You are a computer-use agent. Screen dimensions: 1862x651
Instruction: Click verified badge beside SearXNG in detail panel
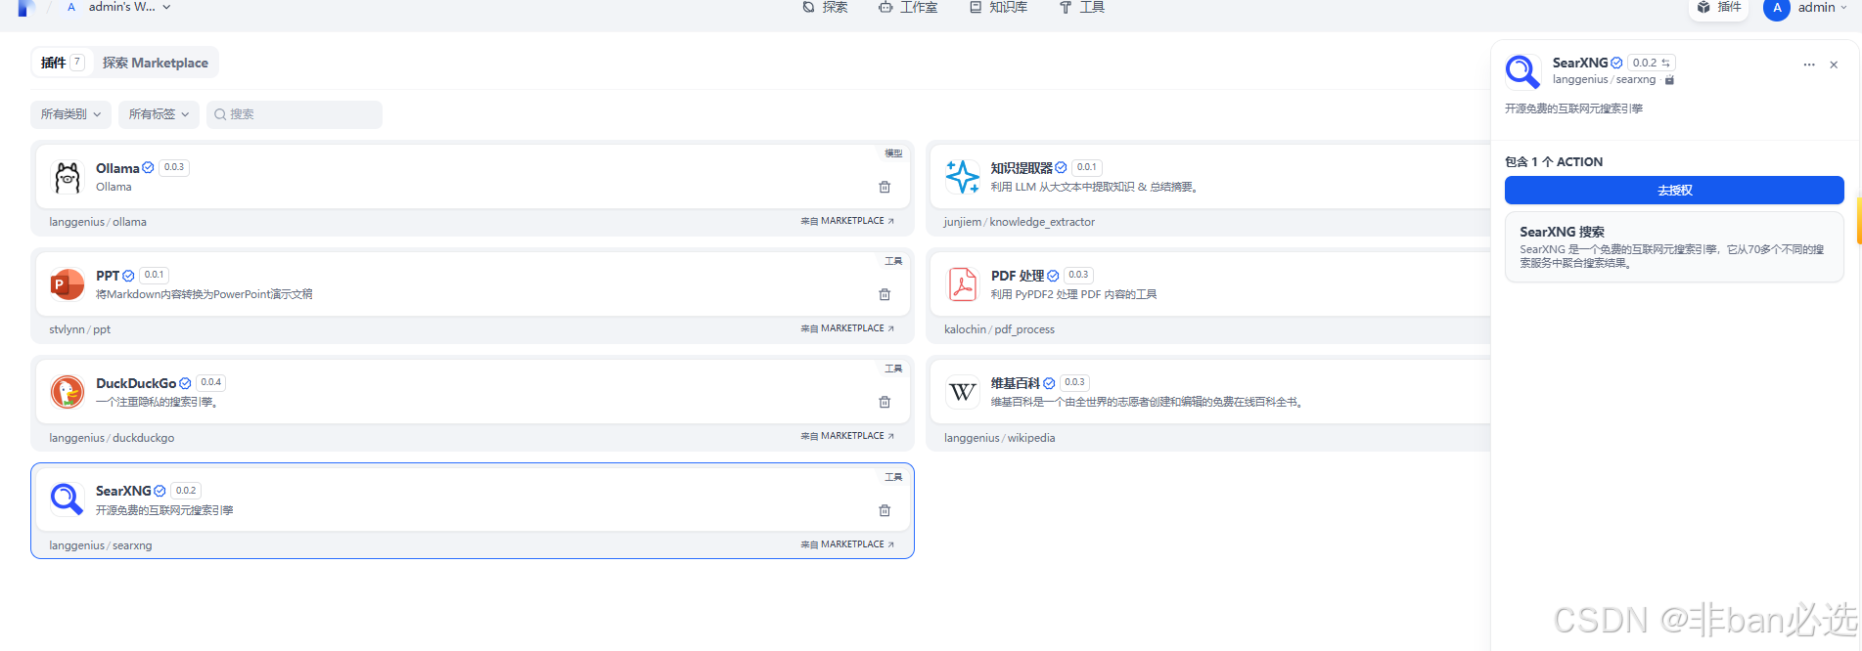point(1616,63)
